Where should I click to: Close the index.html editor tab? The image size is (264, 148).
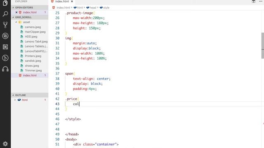pos(72,1)
